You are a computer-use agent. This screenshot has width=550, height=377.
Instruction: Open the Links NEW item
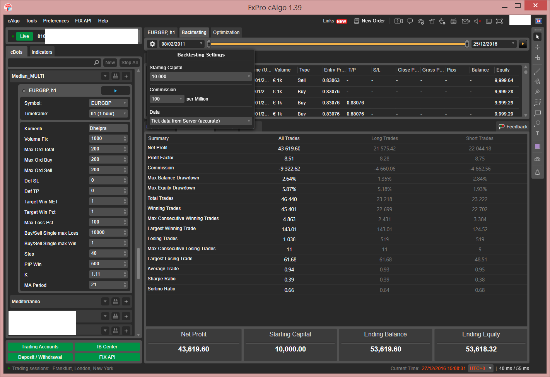[335, 21]
